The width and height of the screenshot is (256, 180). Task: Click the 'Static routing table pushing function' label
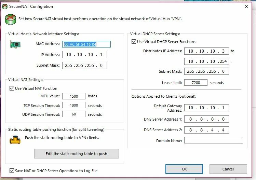(56, 129)
